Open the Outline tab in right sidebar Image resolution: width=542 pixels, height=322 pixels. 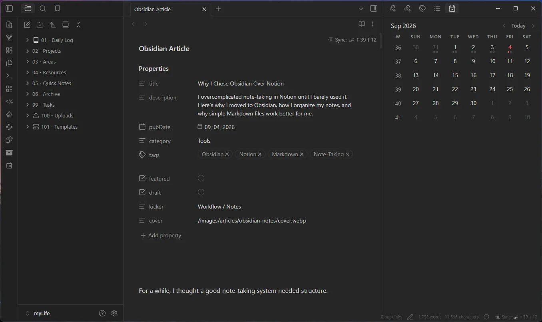click(437, 8)
